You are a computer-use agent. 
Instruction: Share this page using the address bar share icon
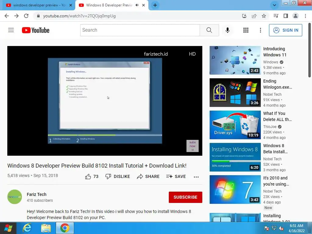254,16
